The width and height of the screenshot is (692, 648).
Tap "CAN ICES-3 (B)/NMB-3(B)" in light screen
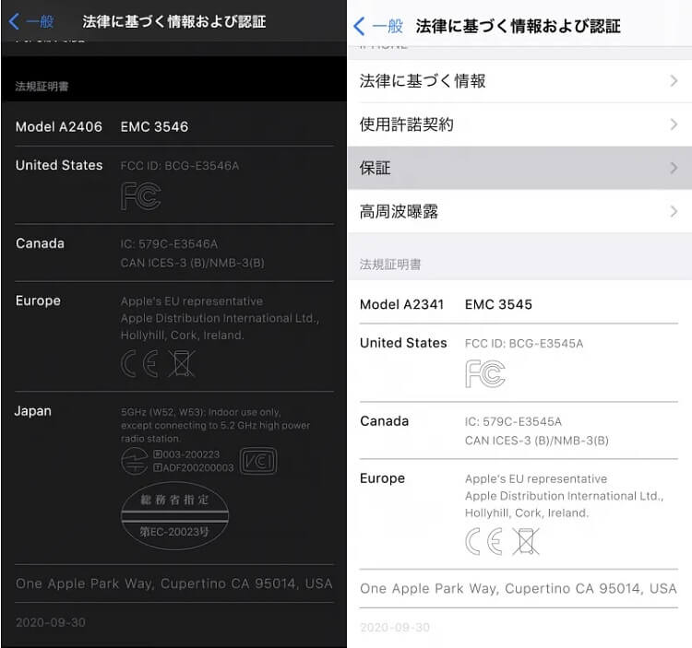coord(537,441)
